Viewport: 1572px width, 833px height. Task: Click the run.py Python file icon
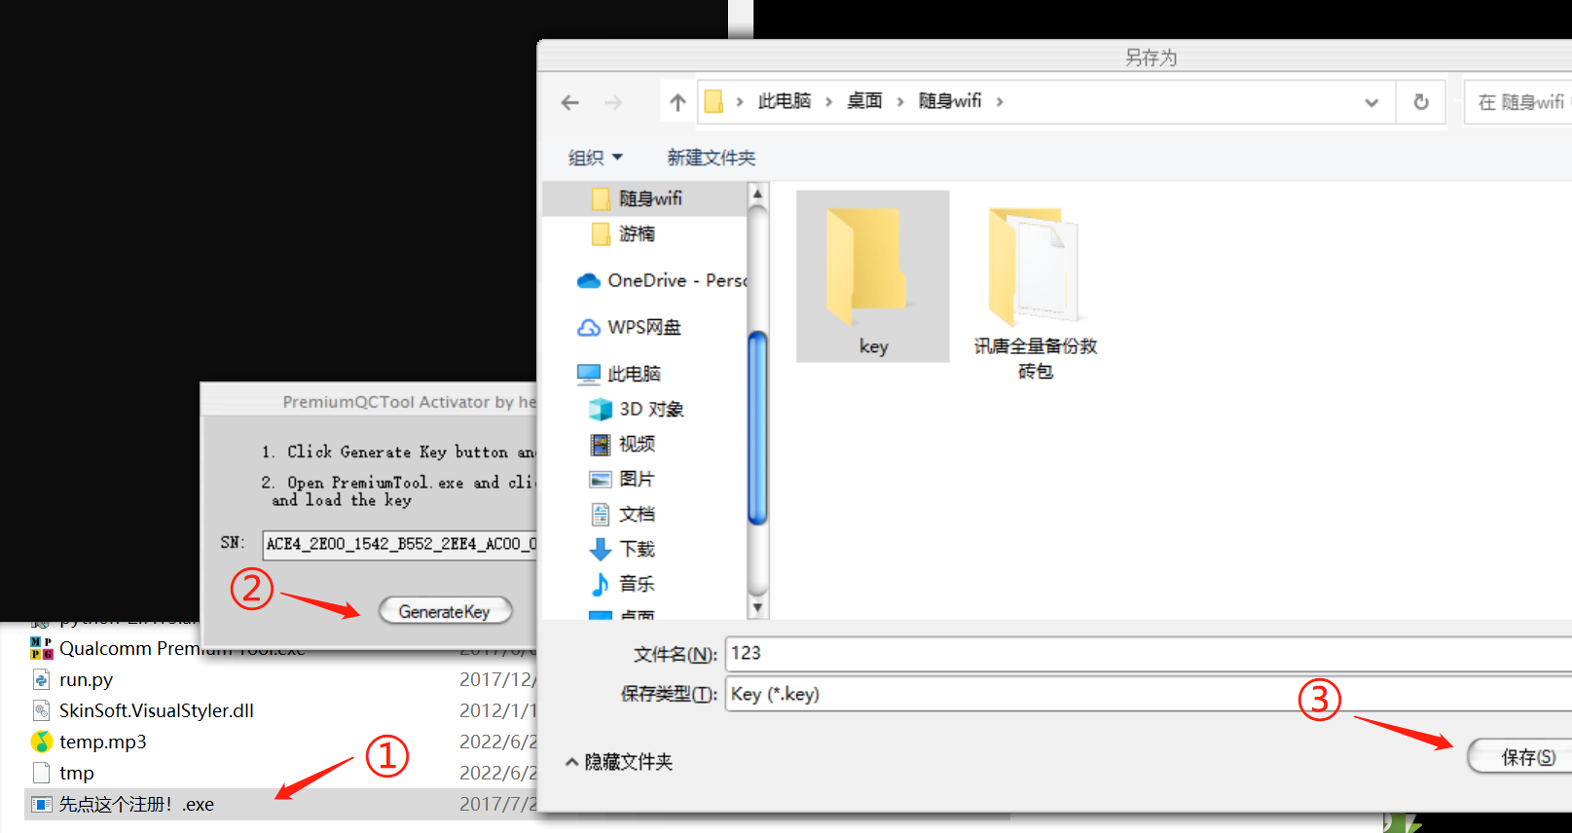41,679
